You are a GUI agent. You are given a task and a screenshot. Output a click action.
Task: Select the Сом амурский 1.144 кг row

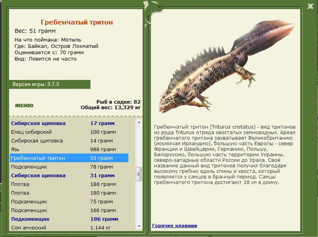(69, 227)
